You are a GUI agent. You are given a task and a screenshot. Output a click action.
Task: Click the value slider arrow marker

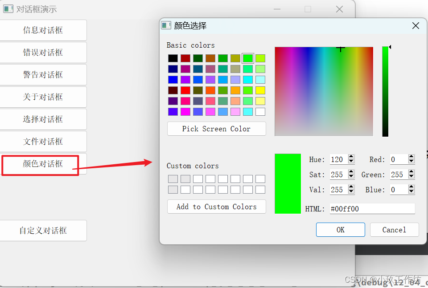[x=390, y=47]
